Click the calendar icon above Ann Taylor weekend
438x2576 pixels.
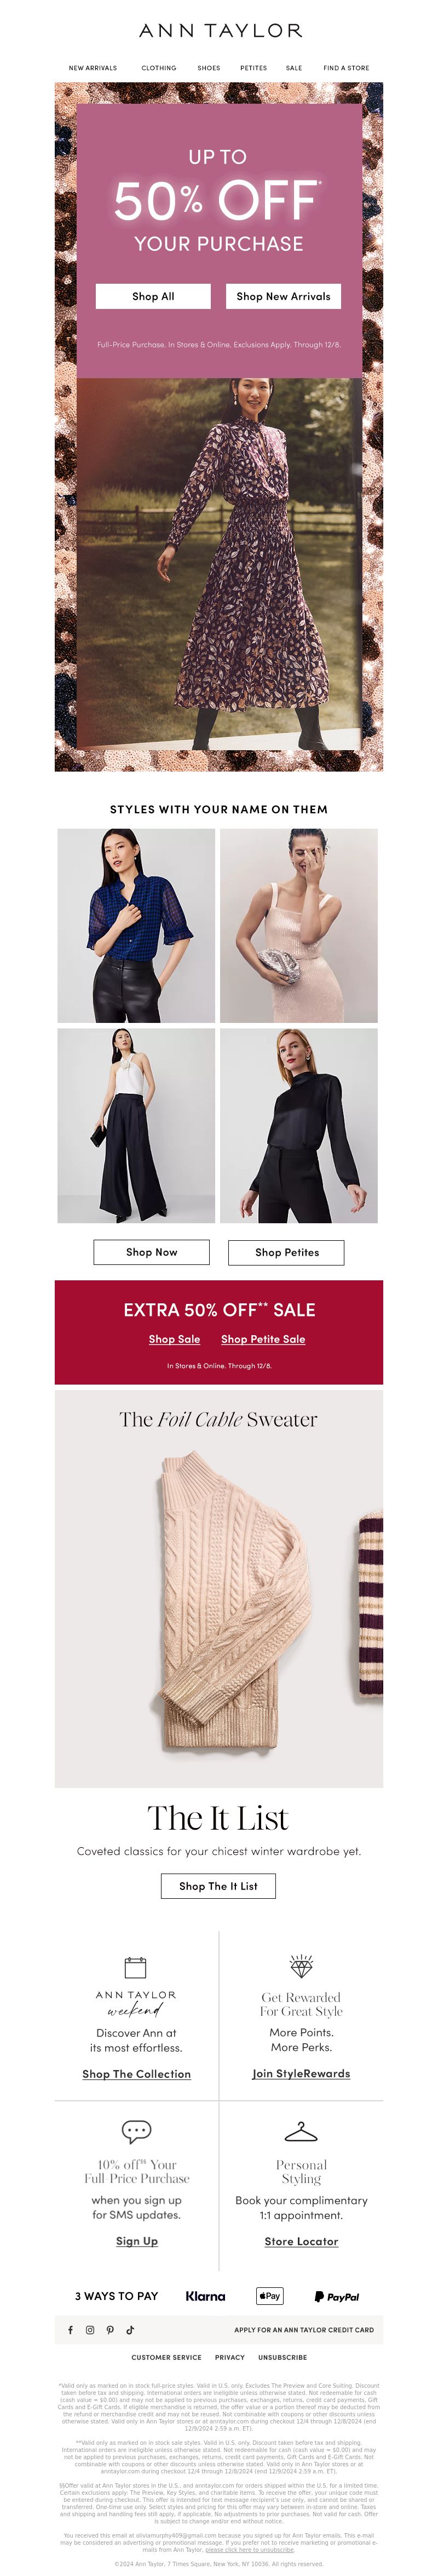point(136,1968)
